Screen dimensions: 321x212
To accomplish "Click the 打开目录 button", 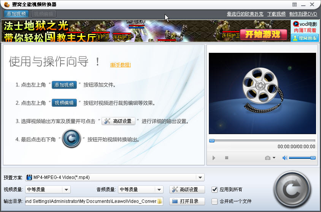I will [x=187, y=201].
